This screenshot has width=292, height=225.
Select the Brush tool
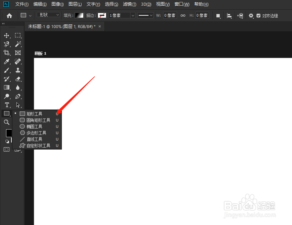[7, 70]
